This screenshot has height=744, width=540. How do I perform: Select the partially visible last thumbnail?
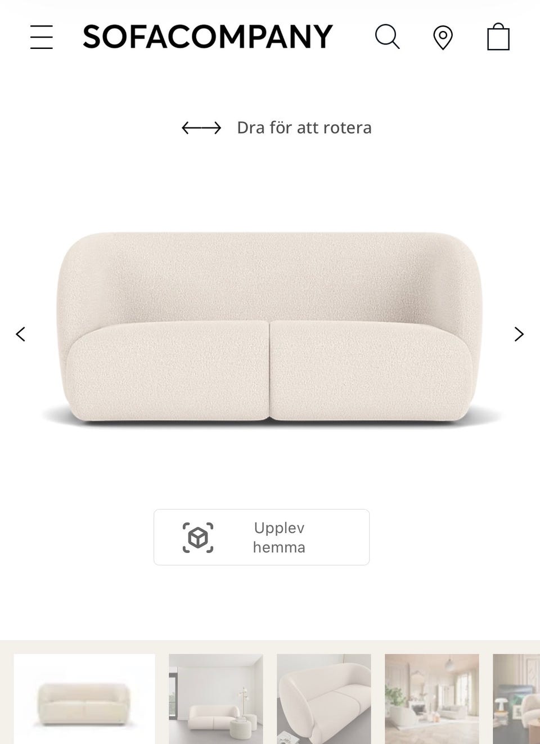click(x=516, y=699)
